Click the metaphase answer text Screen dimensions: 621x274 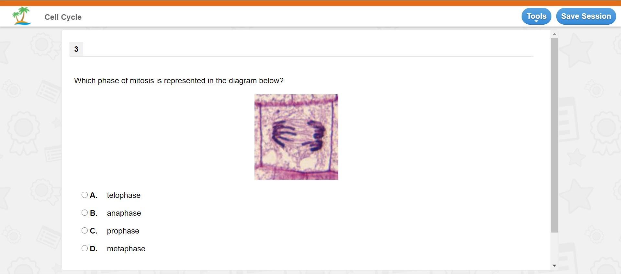tap(126, 249)
